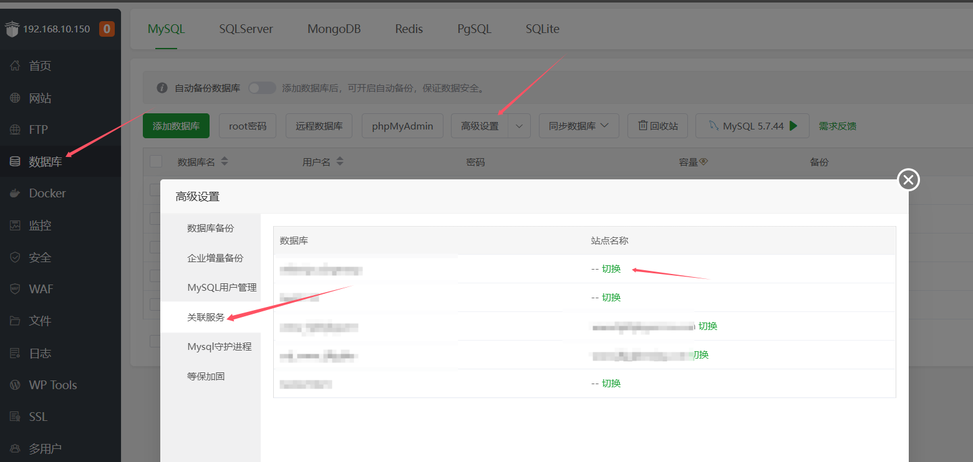
Task: Expand the 同步数据库 dropdown
Action: pyautogui.click(x=579, y=126)
